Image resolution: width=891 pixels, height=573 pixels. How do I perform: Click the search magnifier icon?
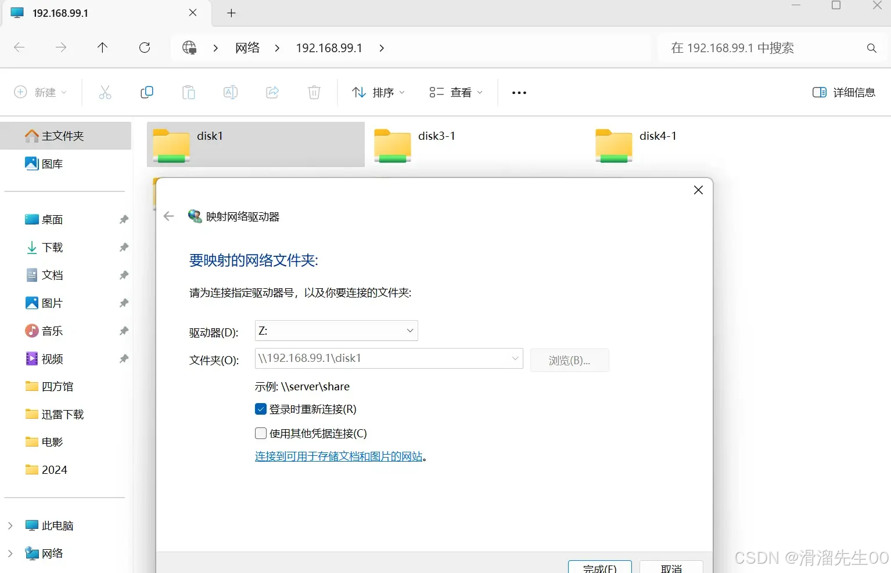(871, 48)
